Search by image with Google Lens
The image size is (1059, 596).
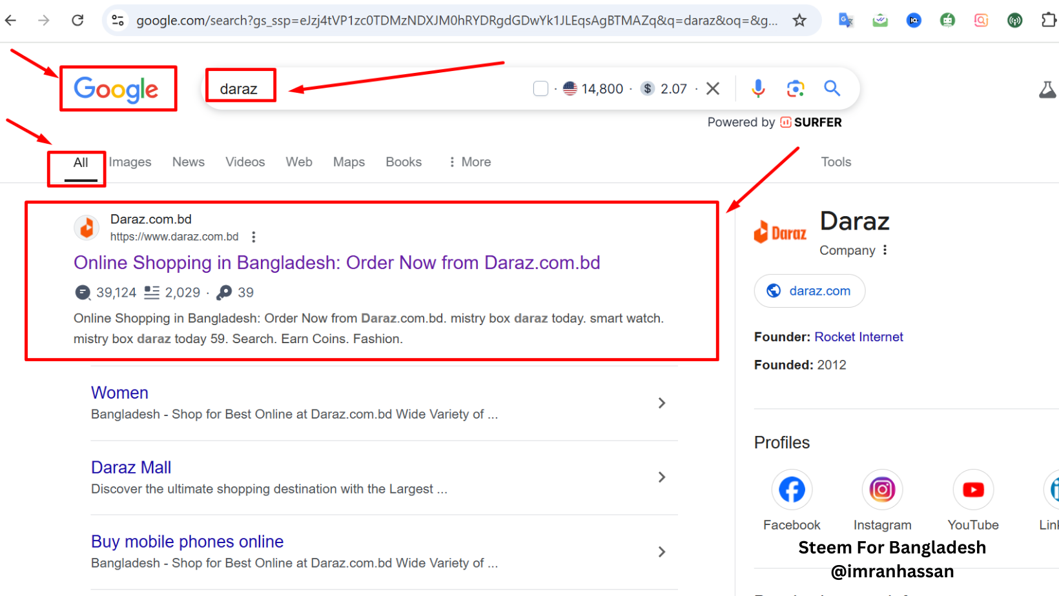pyautogui.click(x=796, y=88)
